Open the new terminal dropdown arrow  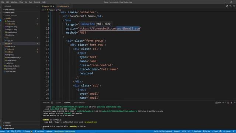[225, 103]
